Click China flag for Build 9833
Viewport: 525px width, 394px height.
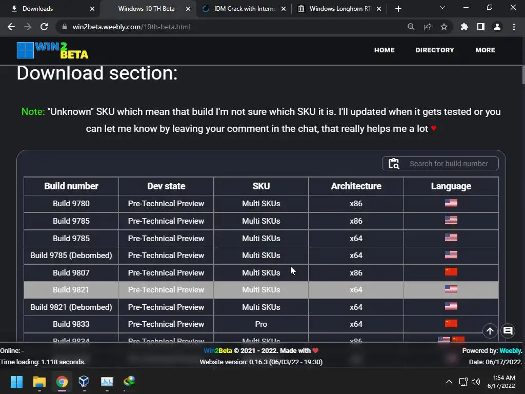click(451, 323)
